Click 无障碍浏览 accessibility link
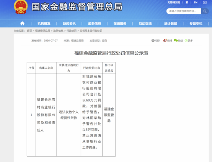 (x=174, y=2)
